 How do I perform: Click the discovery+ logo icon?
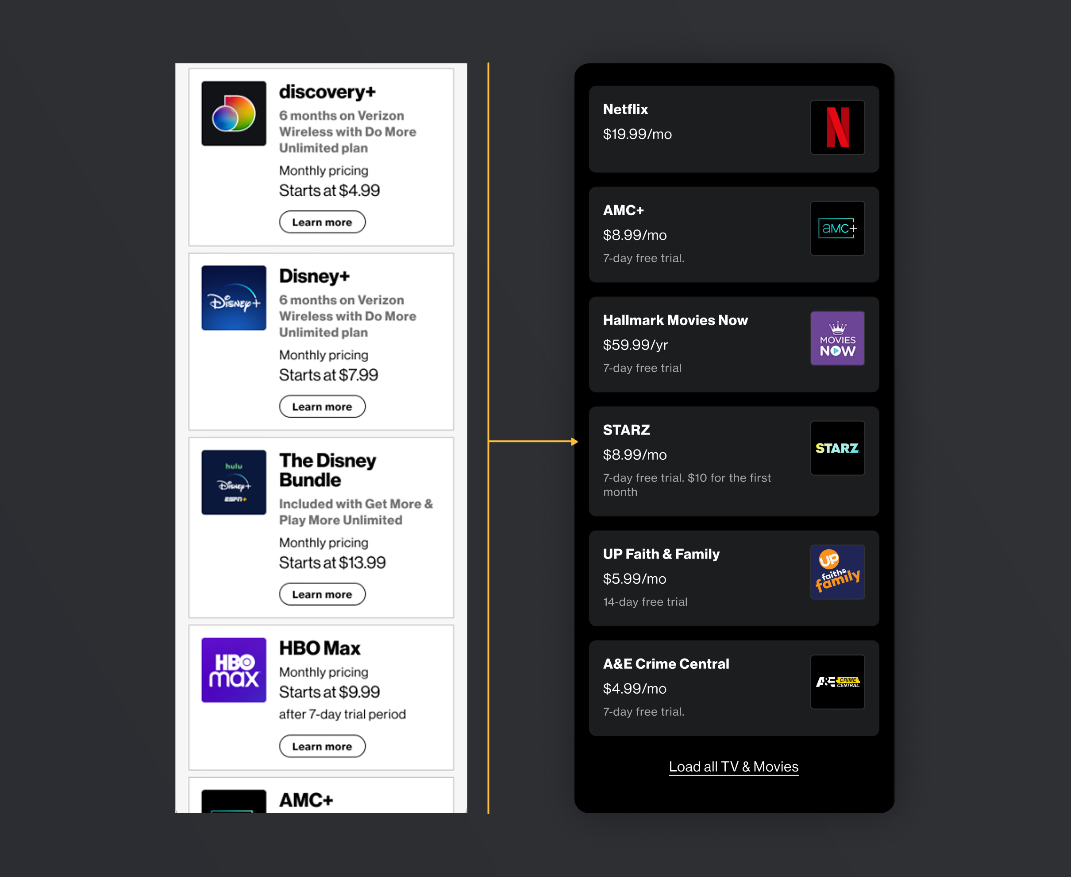234,114
